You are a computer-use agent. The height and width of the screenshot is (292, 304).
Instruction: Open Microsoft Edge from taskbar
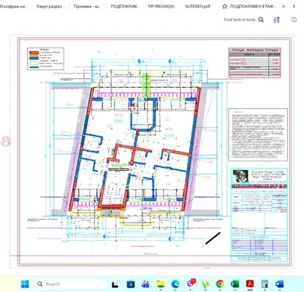(175, 284)
